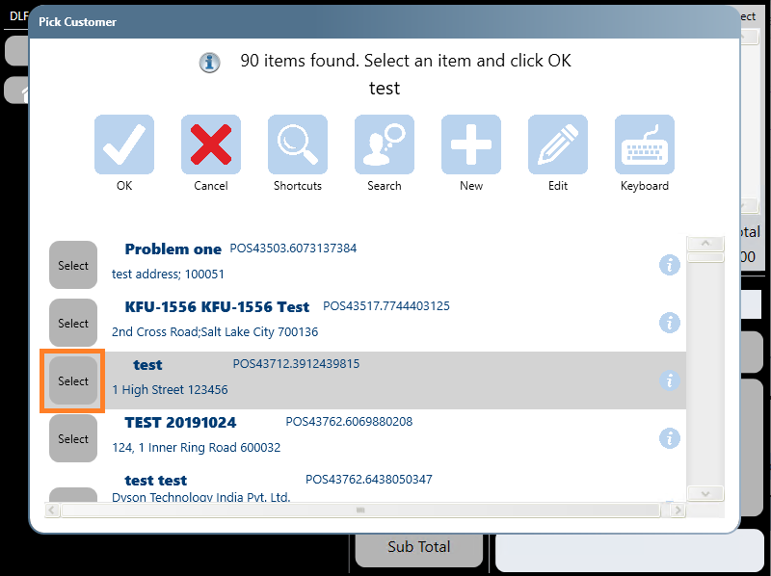Click the horizontal scrollbar thumb
This screenshot has height=576, width=771.
click(x=360, y=510)
